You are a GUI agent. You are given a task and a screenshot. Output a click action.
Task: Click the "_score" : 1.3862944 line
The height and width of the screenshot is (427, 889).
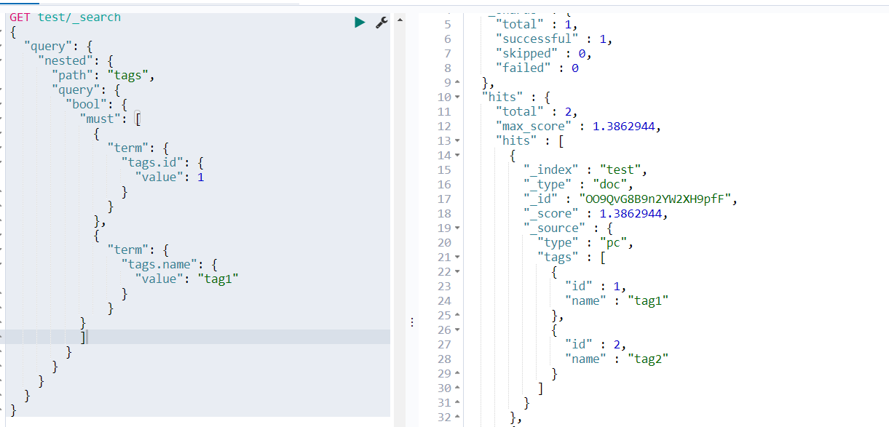[596, 213]
